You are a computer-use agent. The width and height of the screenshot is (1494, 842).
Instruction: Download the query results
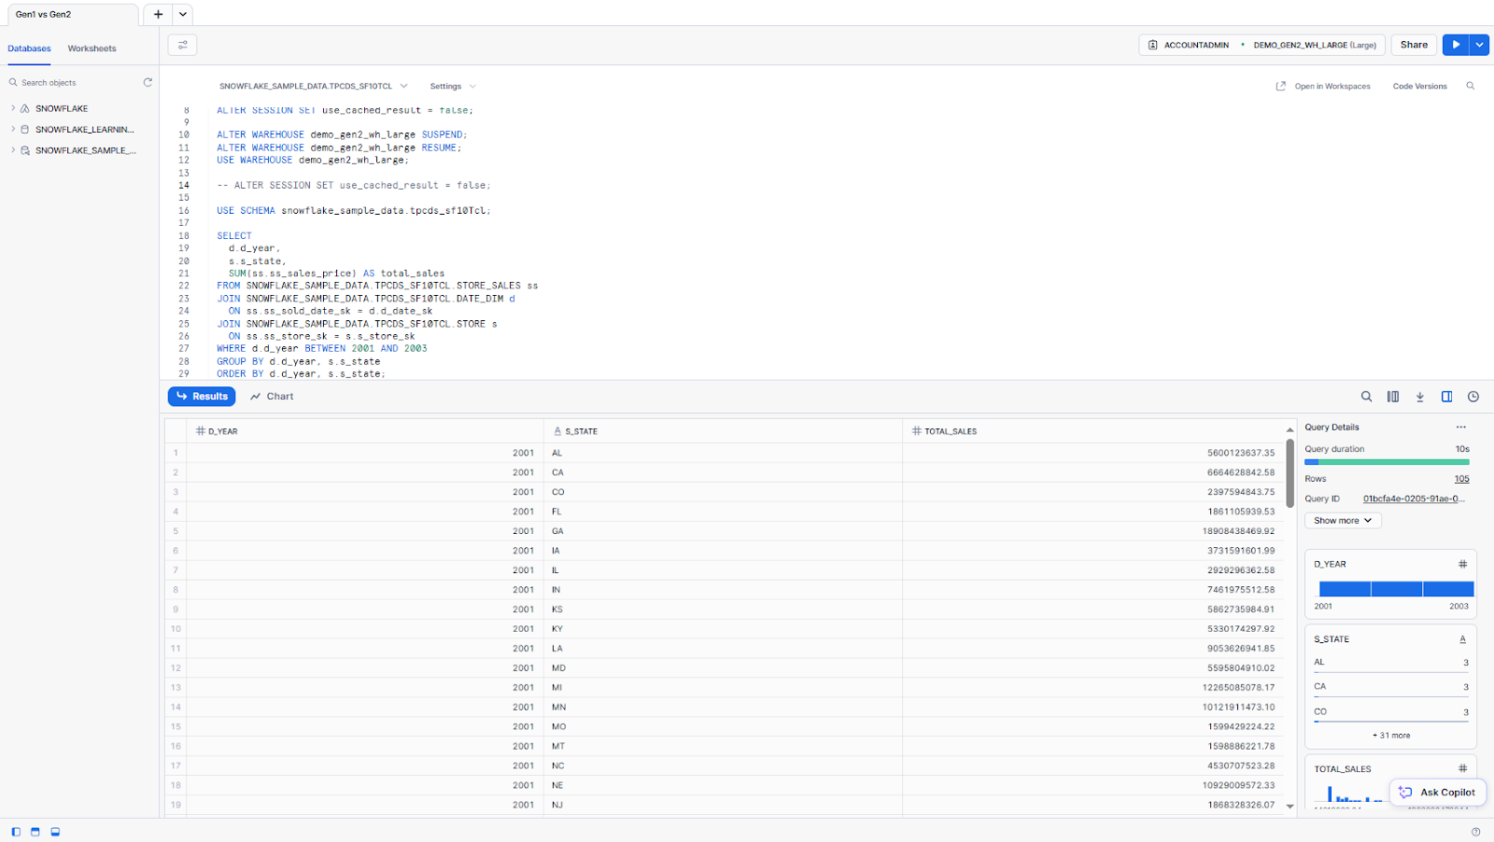(1419, 397)
